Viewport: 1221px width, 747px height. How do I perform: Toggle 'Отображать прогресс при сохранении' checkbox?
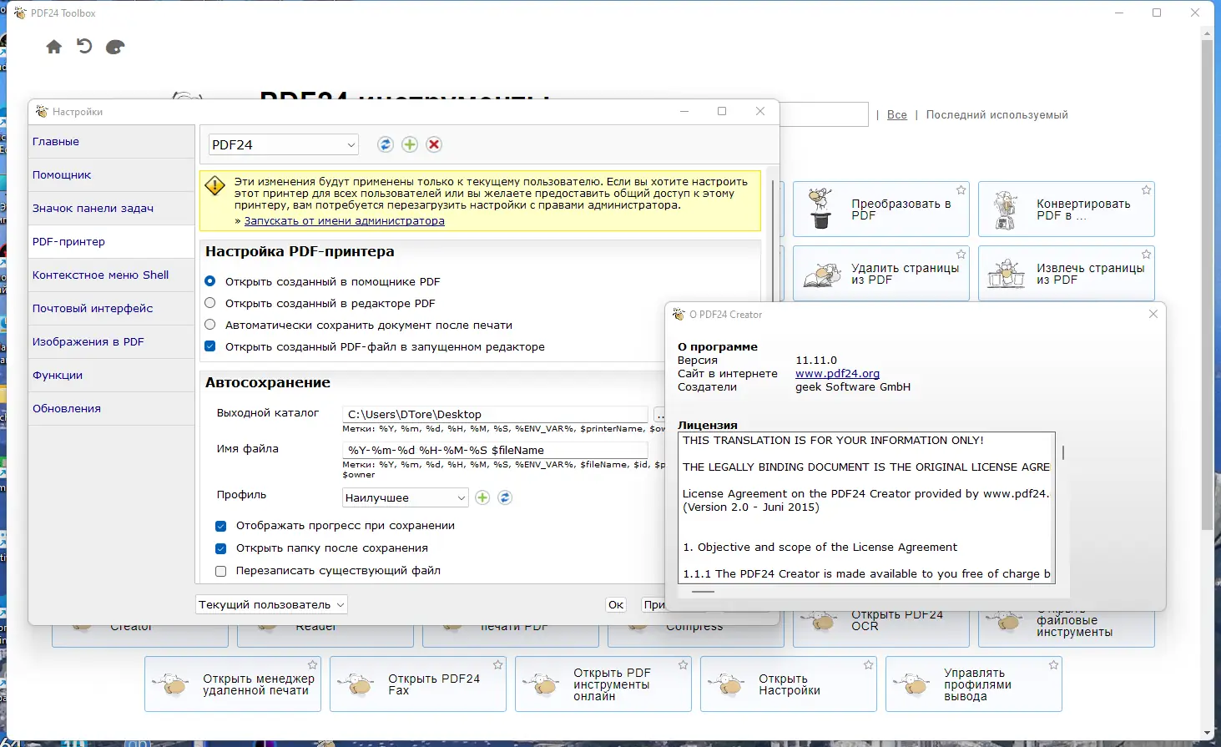(x=221, y=526)
